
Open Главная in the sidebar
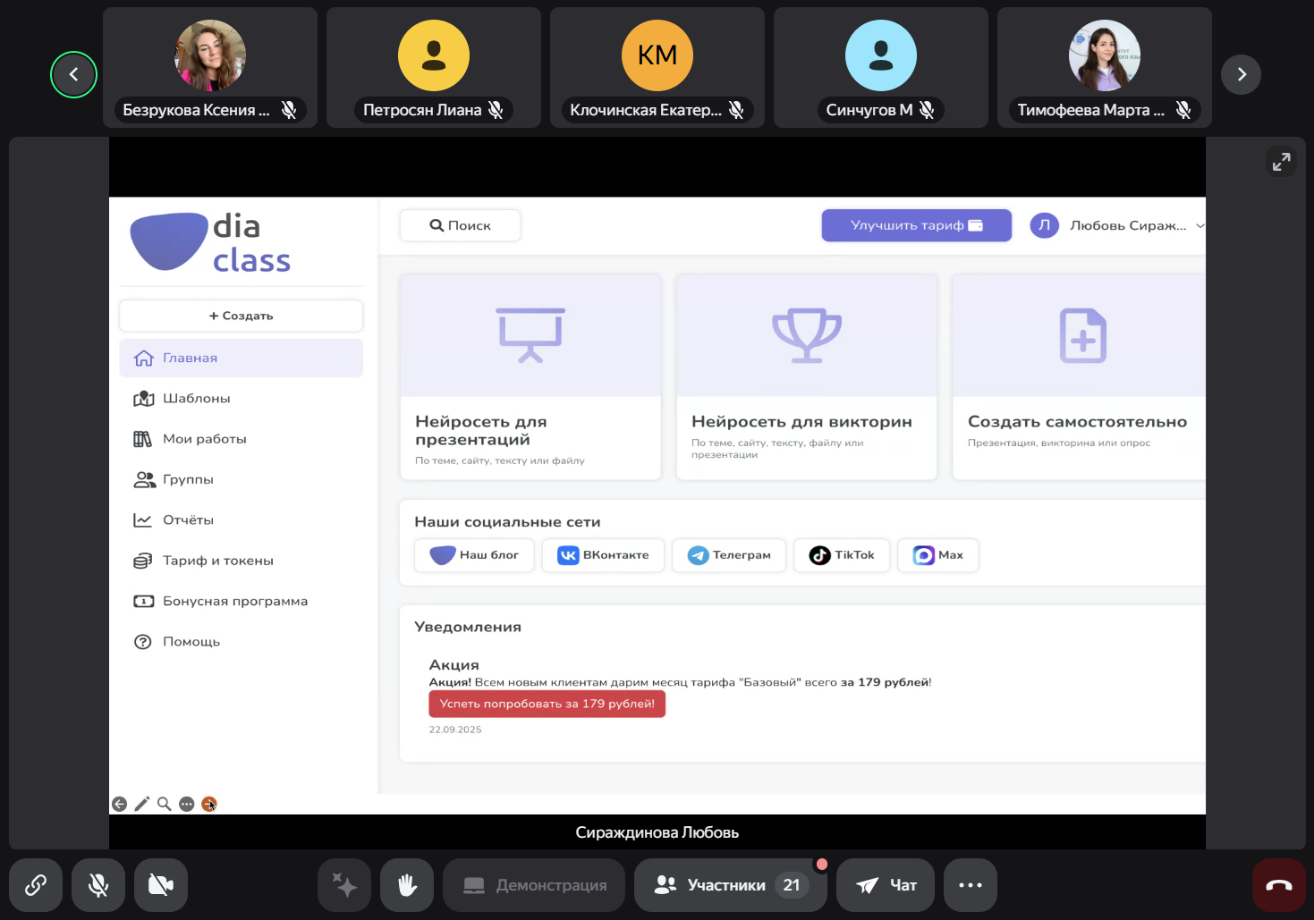click(x=242, y=358)
